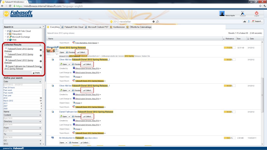267x150 pixels.
Task: Filter by March 2012
Action: [x=8, y=101]
